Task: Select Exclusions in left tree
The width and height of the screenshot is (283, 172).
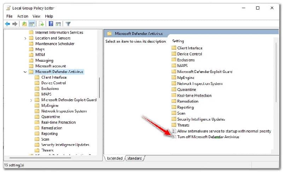Action: (x=50, y=88)
